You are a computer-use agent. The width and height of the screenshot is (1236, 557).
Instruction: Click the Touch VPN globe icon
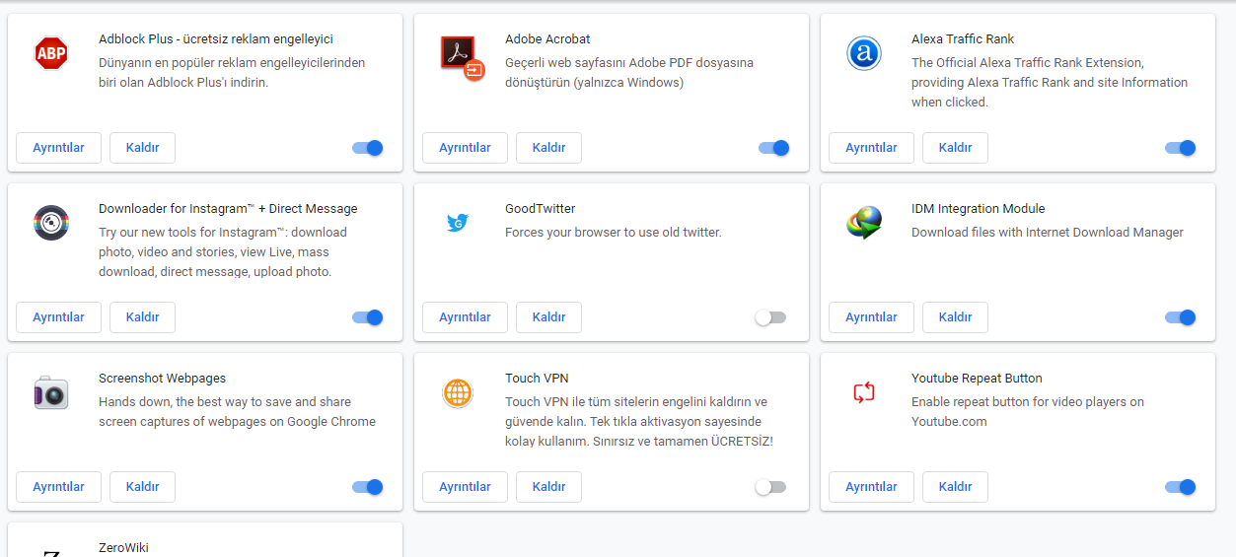pyautogui.click(x=458, y=392)
